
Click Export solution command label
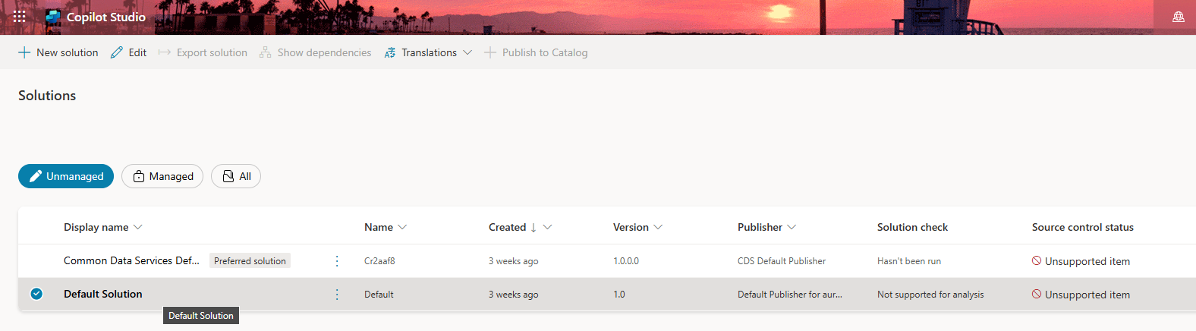212,52
